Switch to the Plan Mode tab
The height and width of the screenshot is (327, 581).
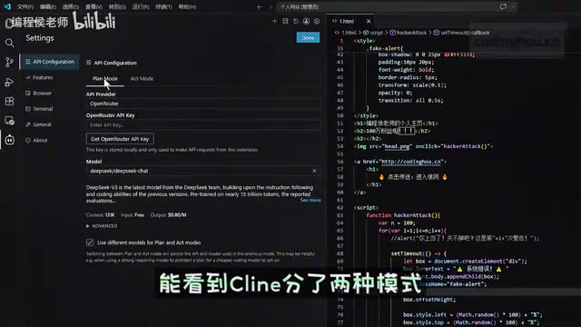click(x=105, y=79)
